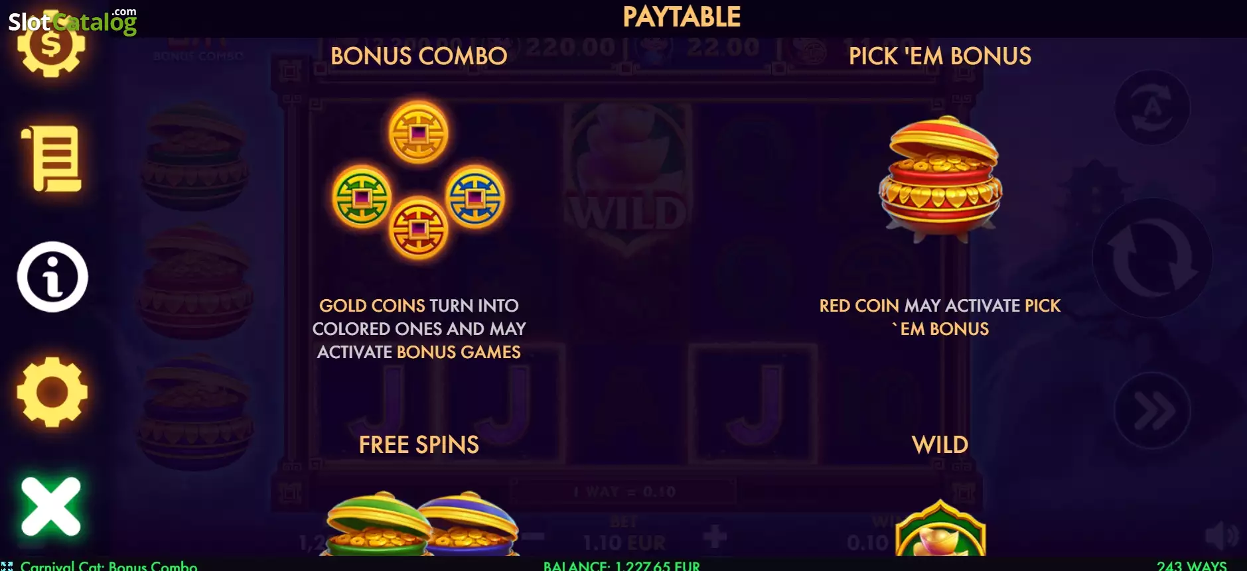Click the Wild heading
Viewport: 1247px width, 571px height.
coord(940,444)
